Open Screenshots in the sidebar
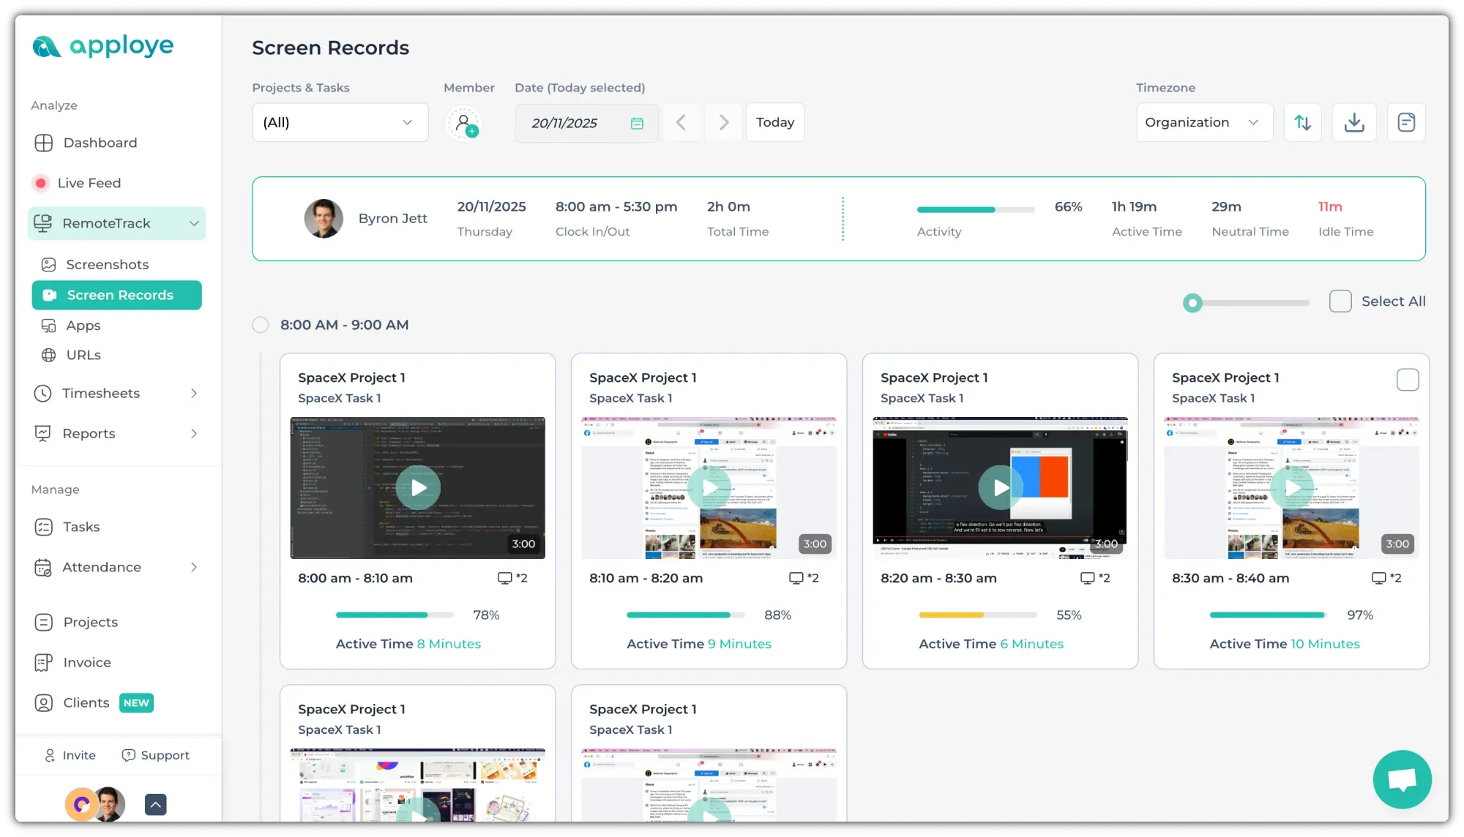 [107, 265]
